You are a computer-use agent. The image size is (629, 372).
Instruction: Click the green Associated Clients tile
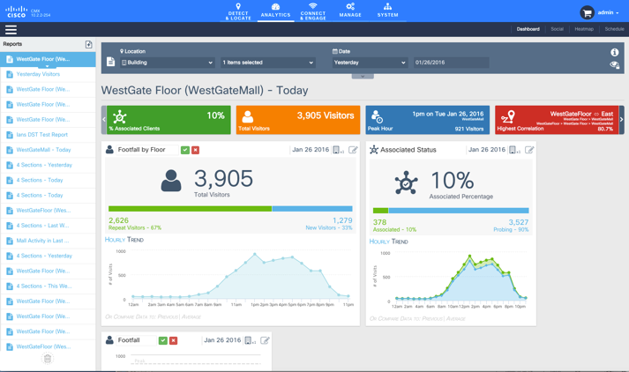tap(168, 120)
